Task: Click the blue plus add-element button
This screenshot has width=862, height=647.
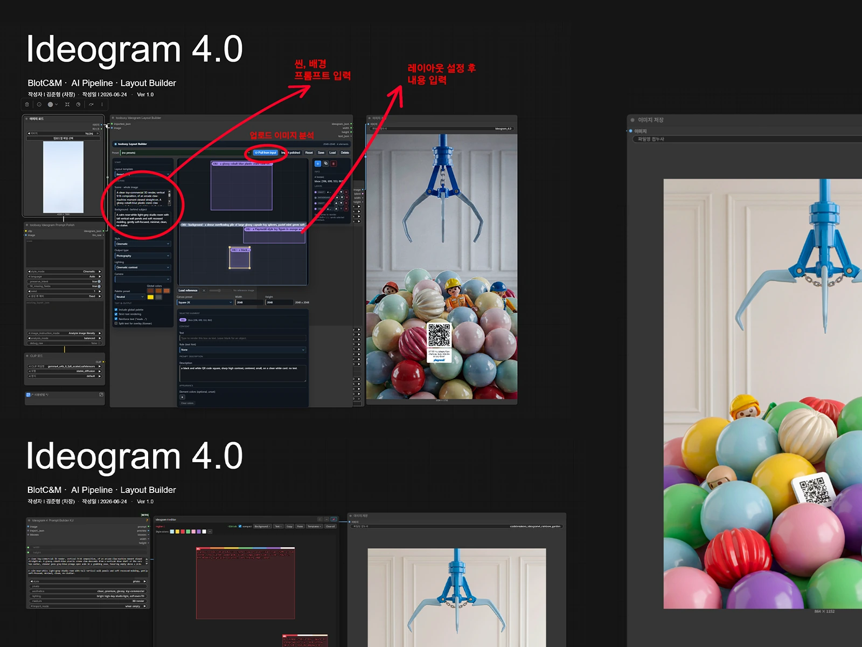Action: (318, 163)
